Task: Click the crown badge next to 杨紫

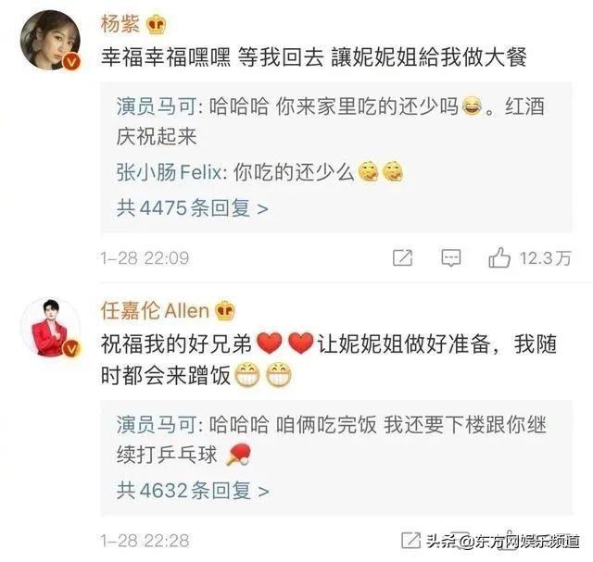Action: click(x=157, y=25)
